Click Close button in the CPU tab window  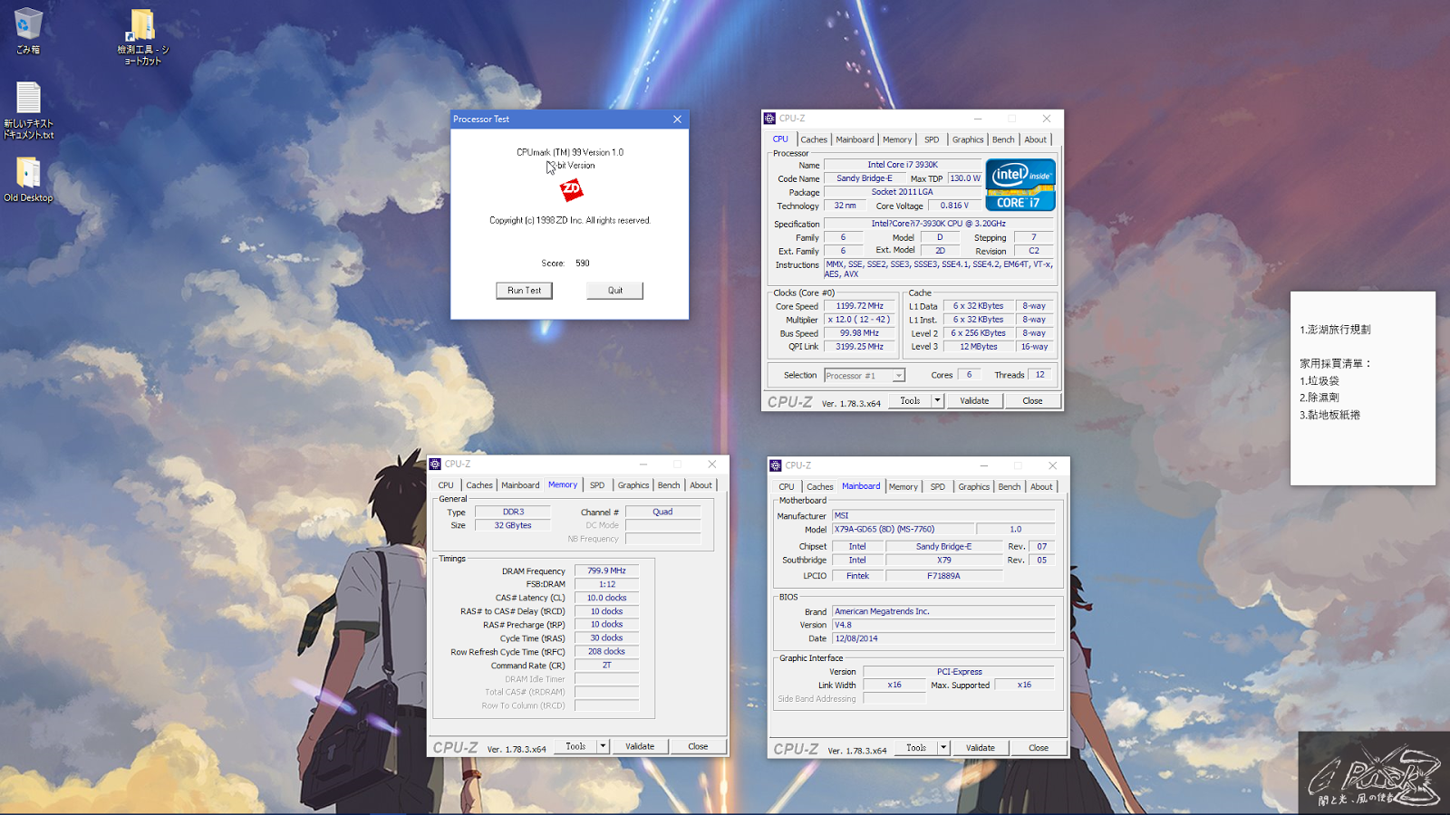point(1032,401)
